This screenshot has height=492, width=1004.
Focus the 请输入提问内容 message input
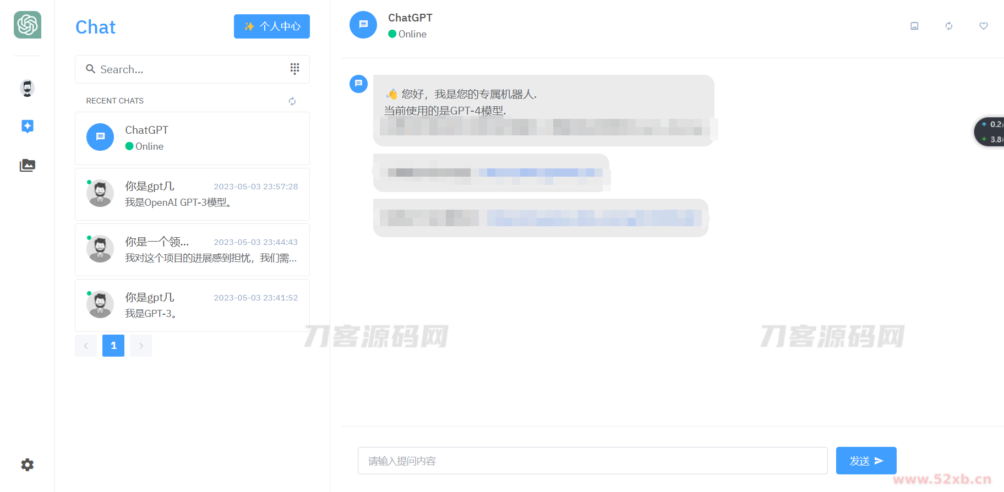593,461
